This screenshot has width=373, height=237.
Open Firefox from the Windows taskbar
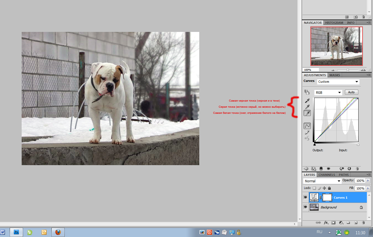point(58,232)
